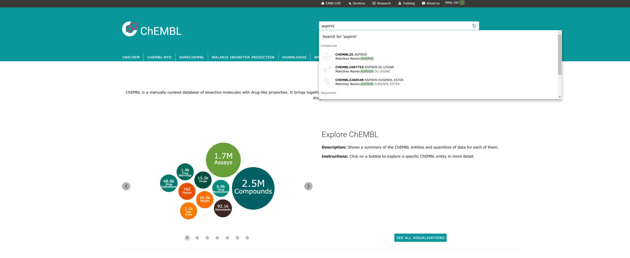The height and width of the screenshot is (258, 630).
Task: Open the EMBL-EBI hexagon logo icon
Action: click(462, 3)
